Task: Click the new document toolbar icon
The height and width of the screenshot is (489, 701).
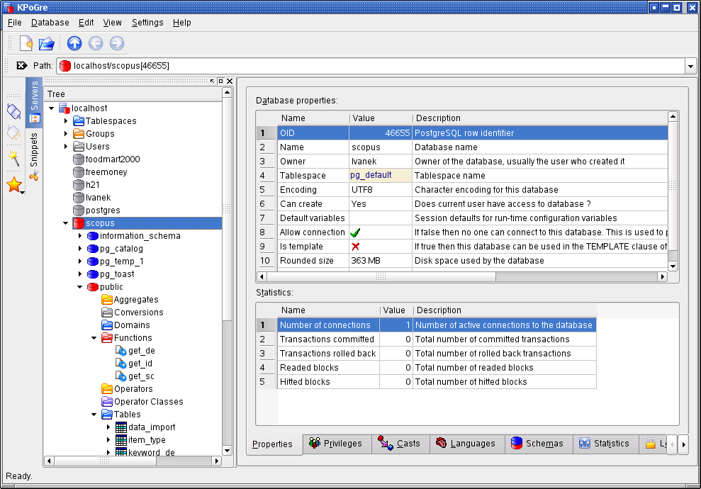Action: [x=26, y=43]
